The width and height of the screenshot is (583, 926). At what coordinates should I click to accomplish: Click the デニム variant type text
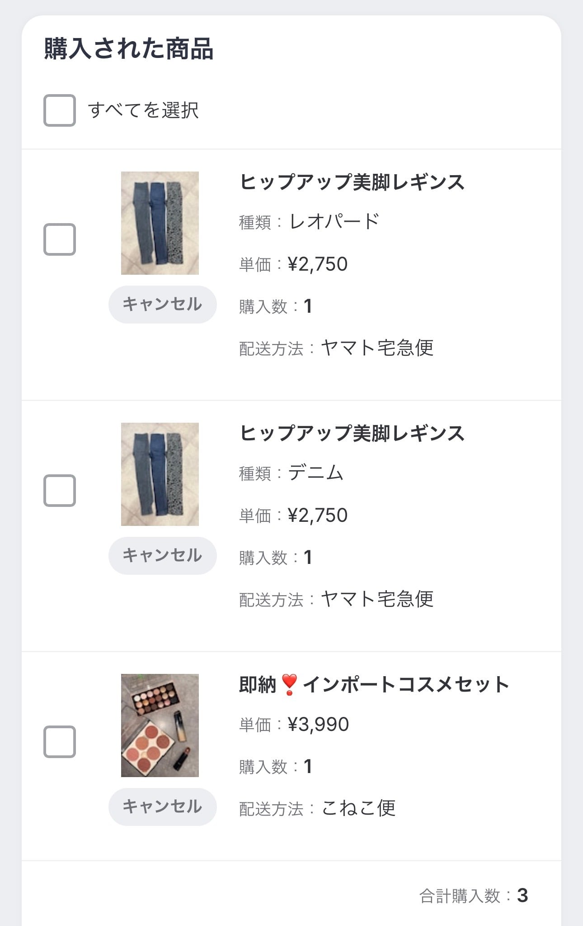pyautogui.click(x=315, y=473)
